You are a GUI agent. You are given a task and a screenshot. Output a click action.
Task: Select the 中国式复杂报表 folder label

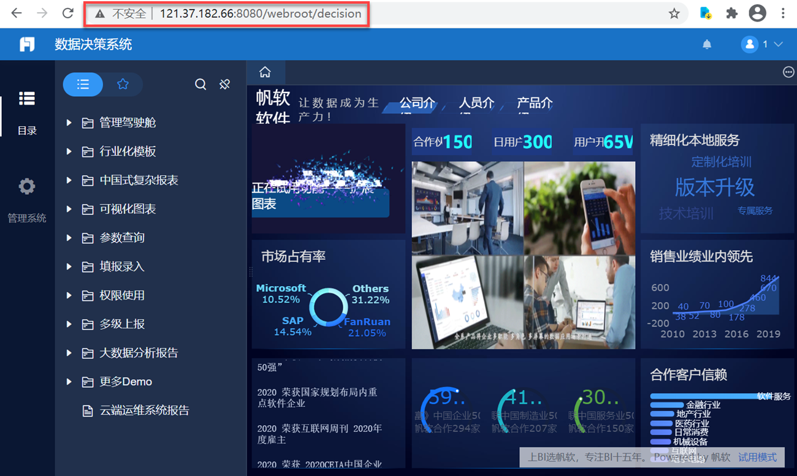[139, 180]
